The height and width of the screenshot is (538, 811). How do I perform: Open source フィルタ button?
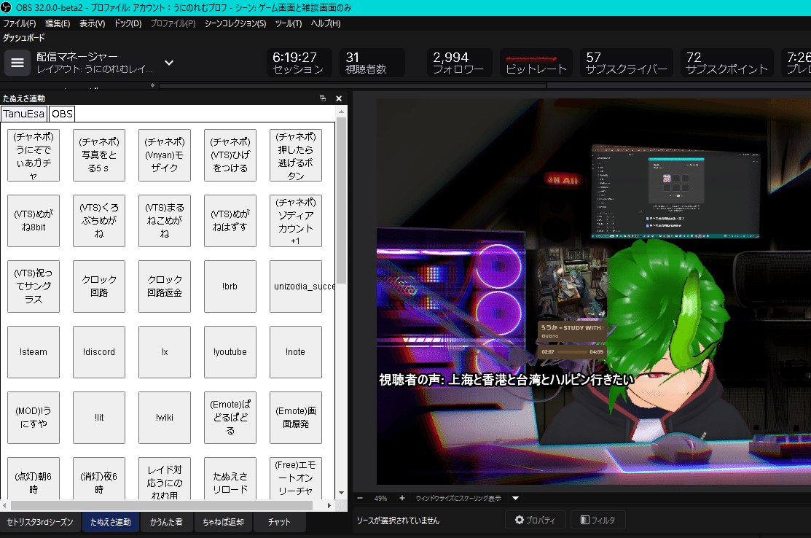click(598, 520)
